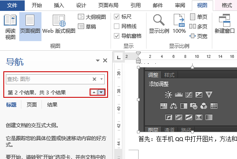237x159 pixels.
Task: Switch to the 开始 ribbon tab
Action: click(x=36, y=5)
